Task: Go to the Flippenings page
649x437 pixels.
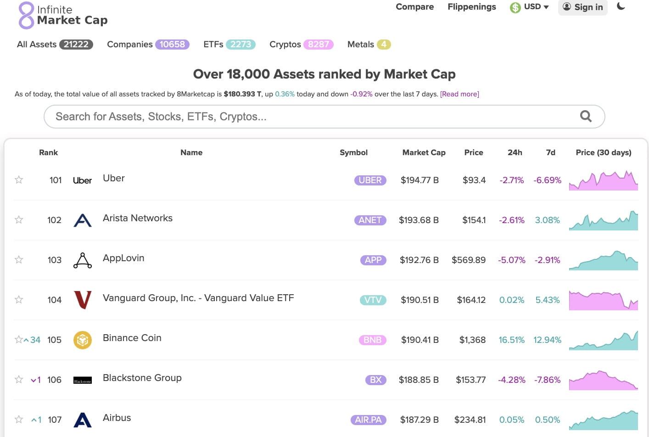Action: coord(471,7)
